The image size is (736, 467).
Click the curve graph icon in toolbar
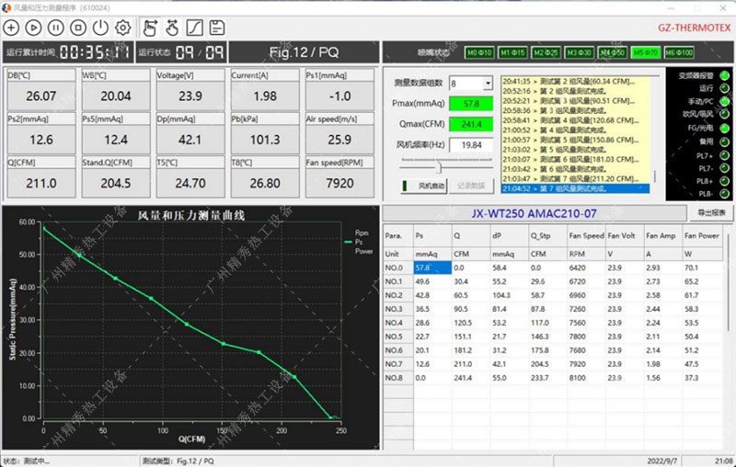[194, 28]
